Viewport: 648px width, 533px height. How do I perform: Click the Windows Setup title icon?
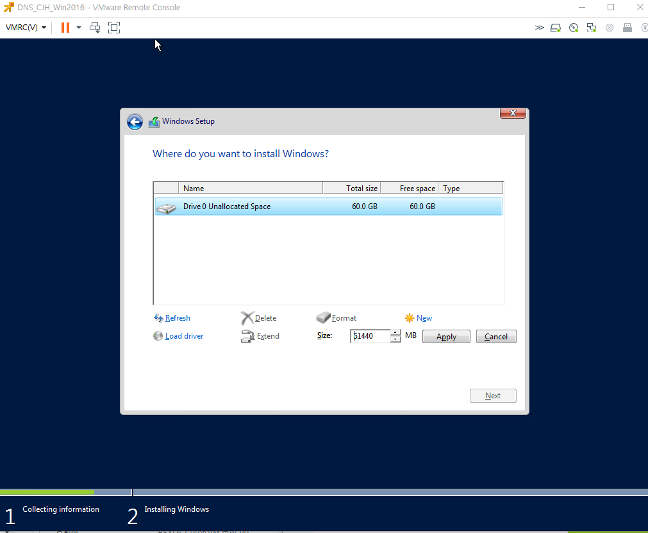coord(154,122)
